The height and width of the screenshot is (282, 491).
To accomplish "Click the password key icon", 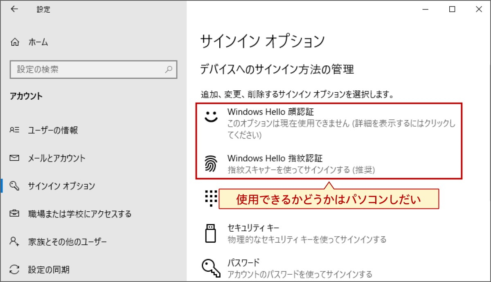I will click(210, 268).
